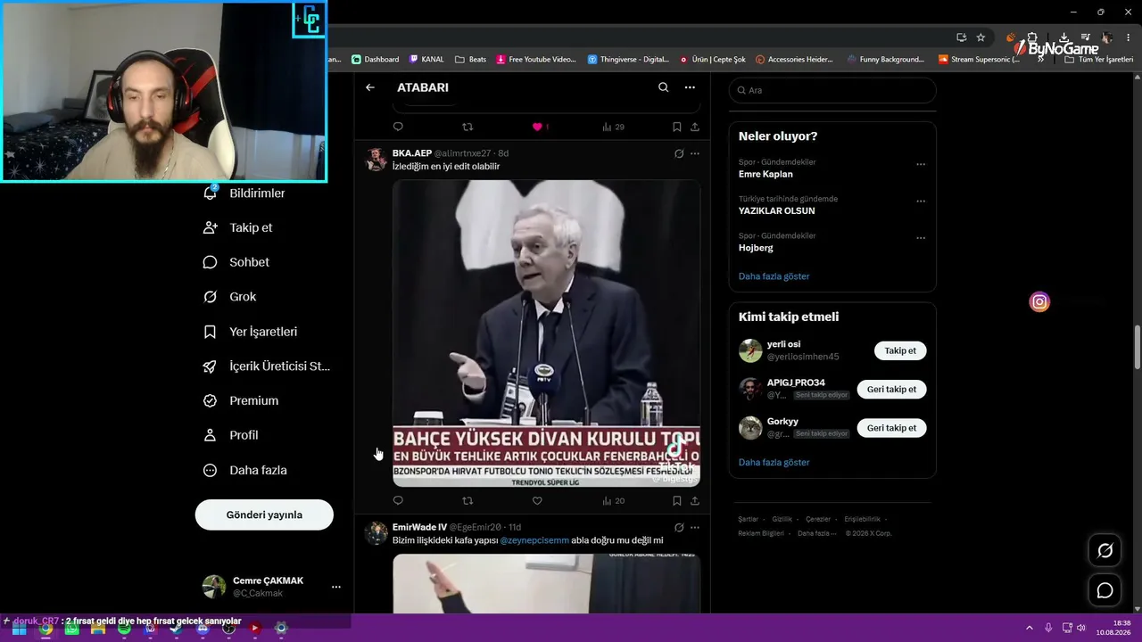This screenshot has width=1142, height=642.
Task: Open the Thingiverse bookmark
Action: pyautogui.click(x=628, y=60)
